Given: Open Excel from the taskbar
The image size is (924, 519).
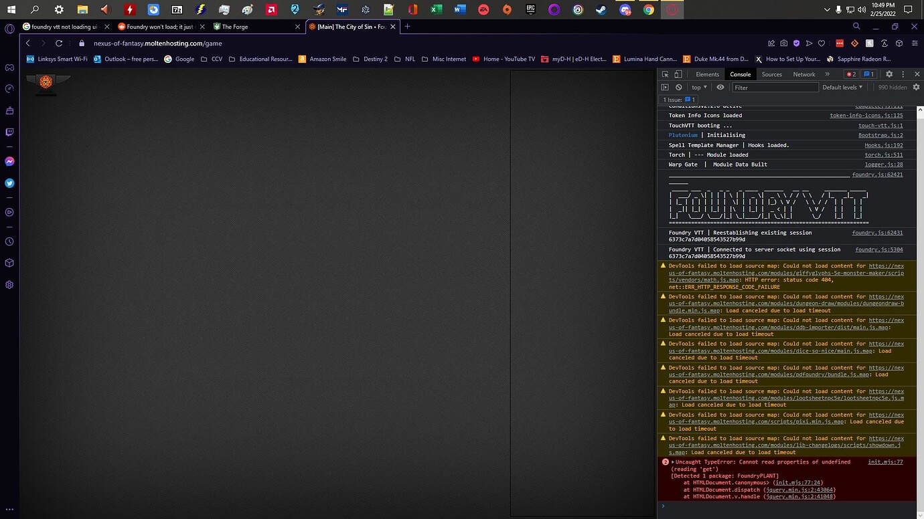Looking at the screenshot, I should pyautogui.click(x=436, y=9).
